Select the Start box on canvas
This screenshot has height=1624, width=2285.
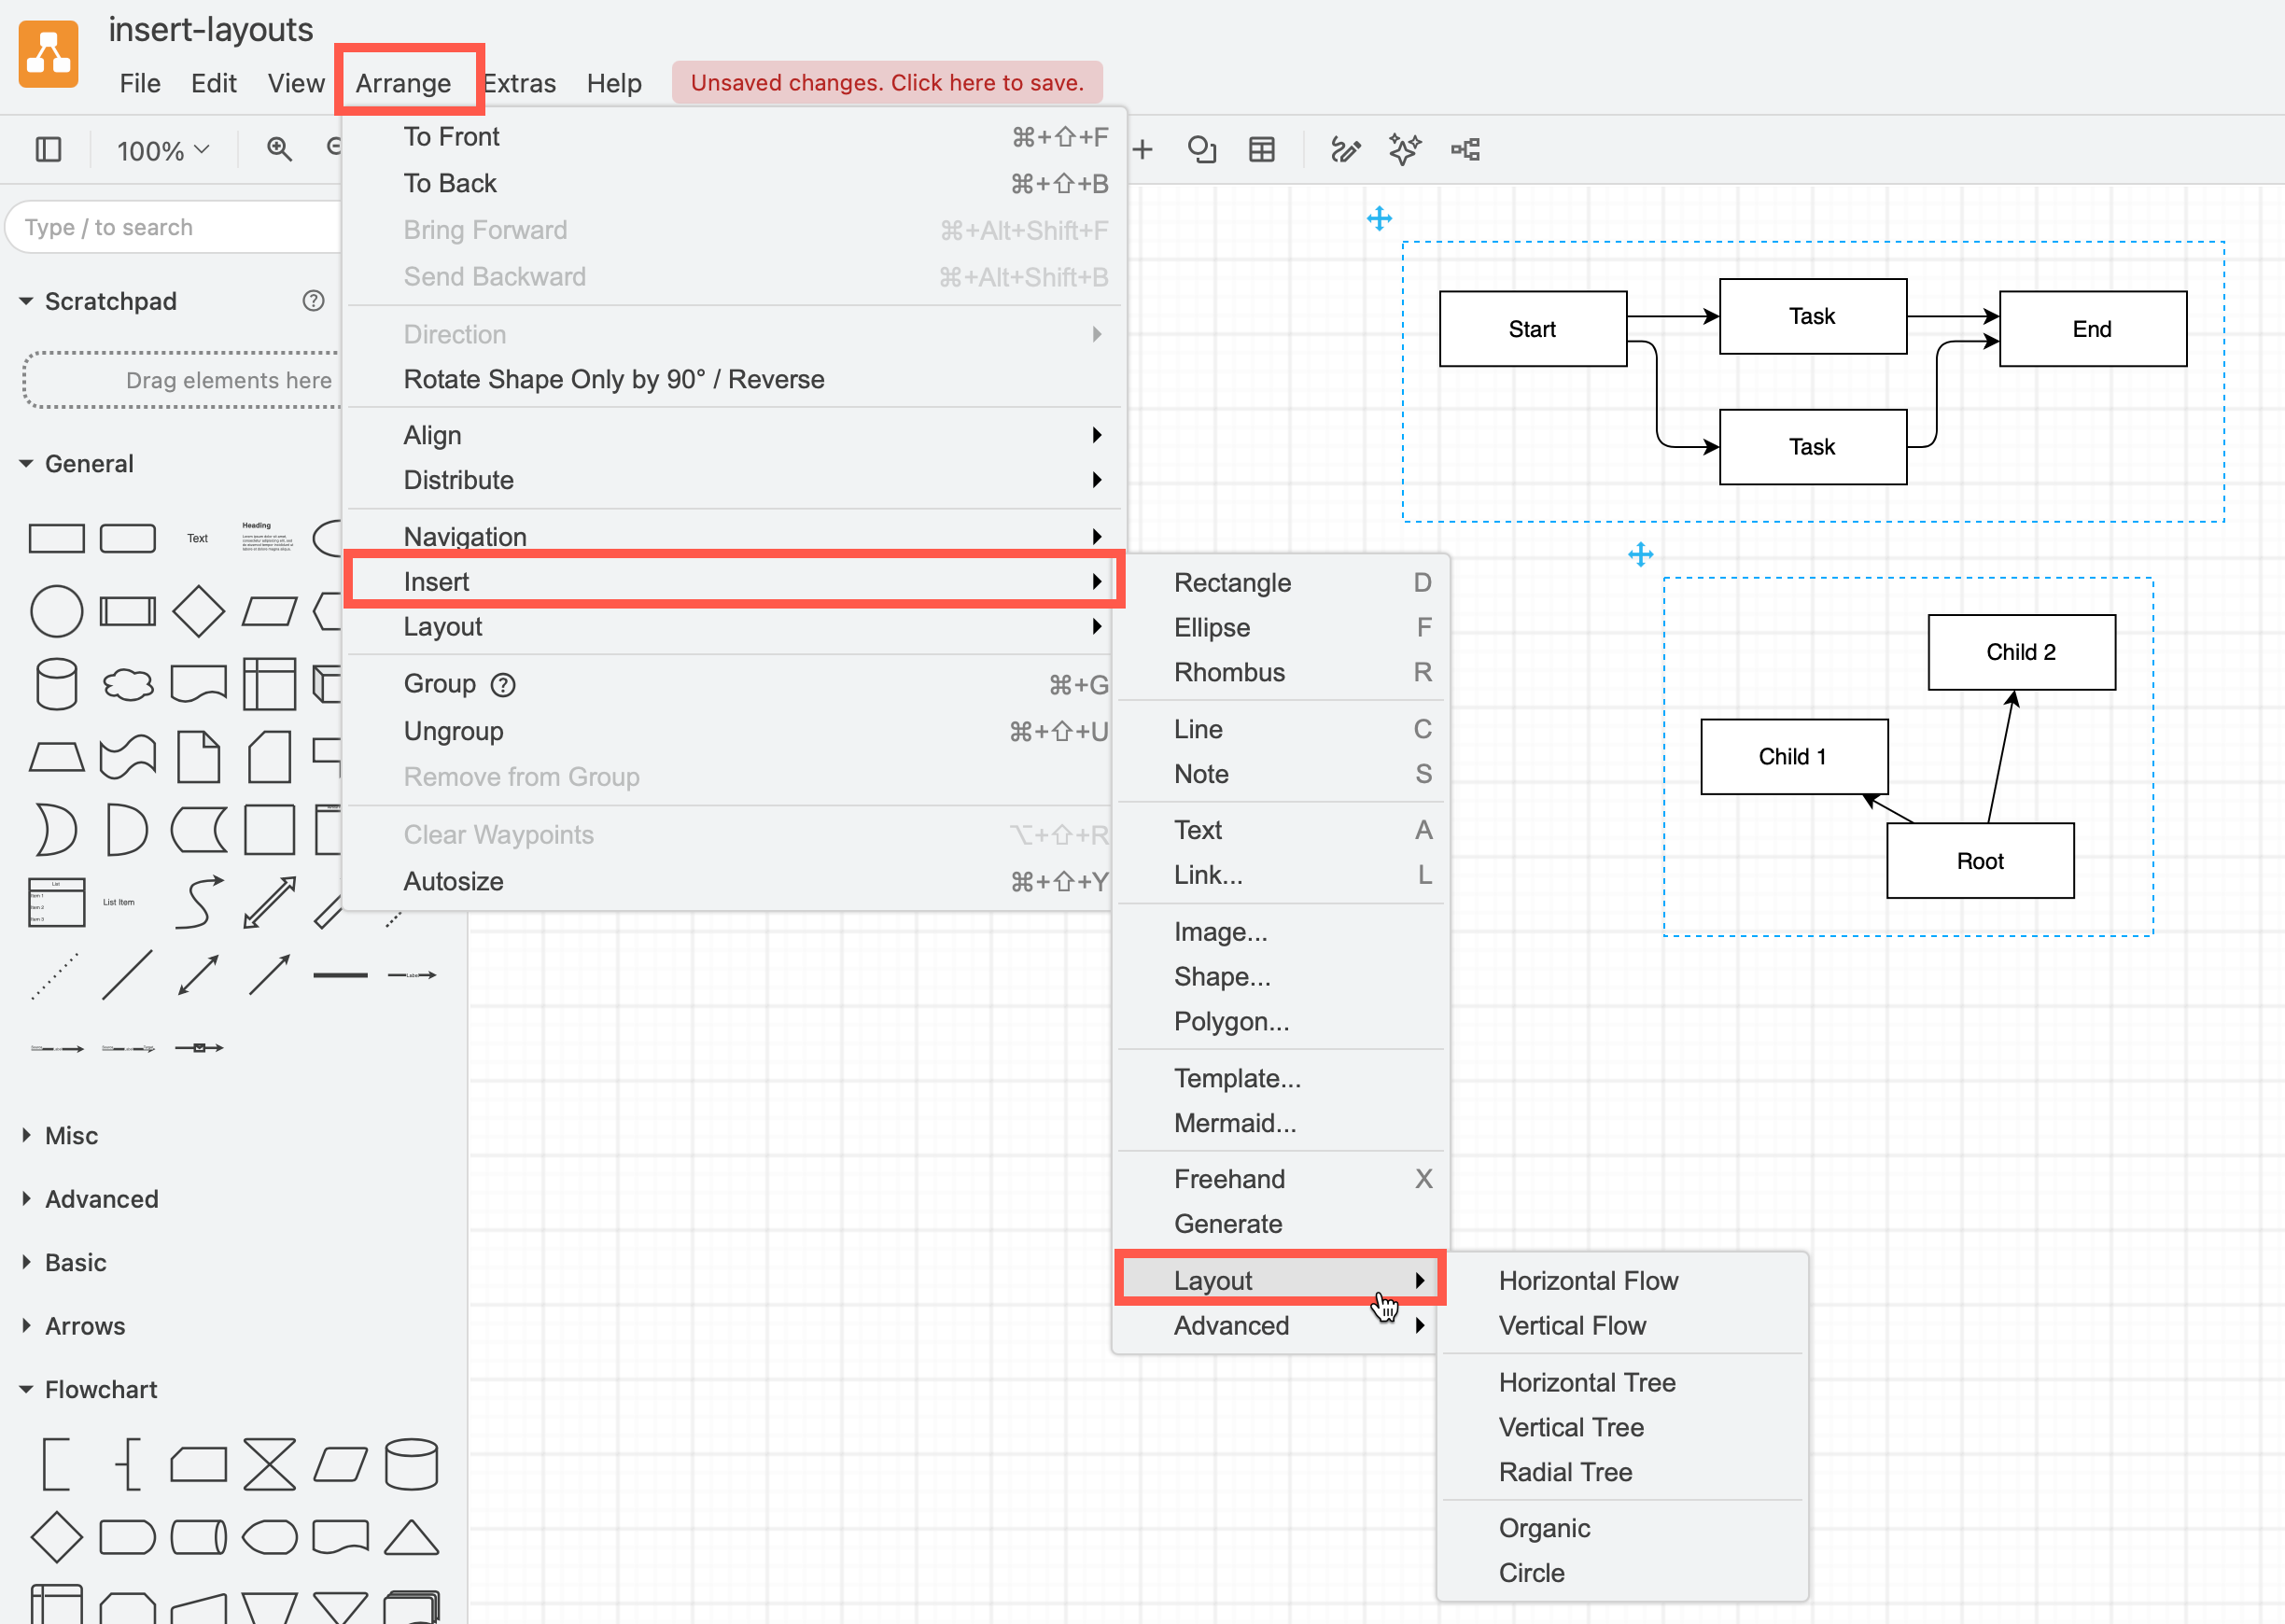pos(1533,329)
